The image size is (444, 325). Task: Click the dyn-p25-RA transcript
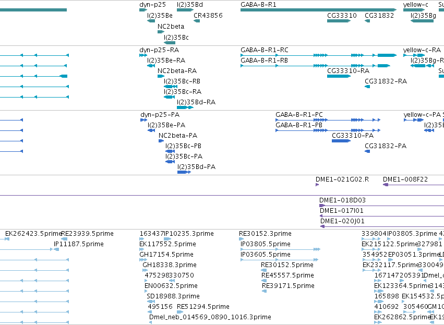[143, 55]
